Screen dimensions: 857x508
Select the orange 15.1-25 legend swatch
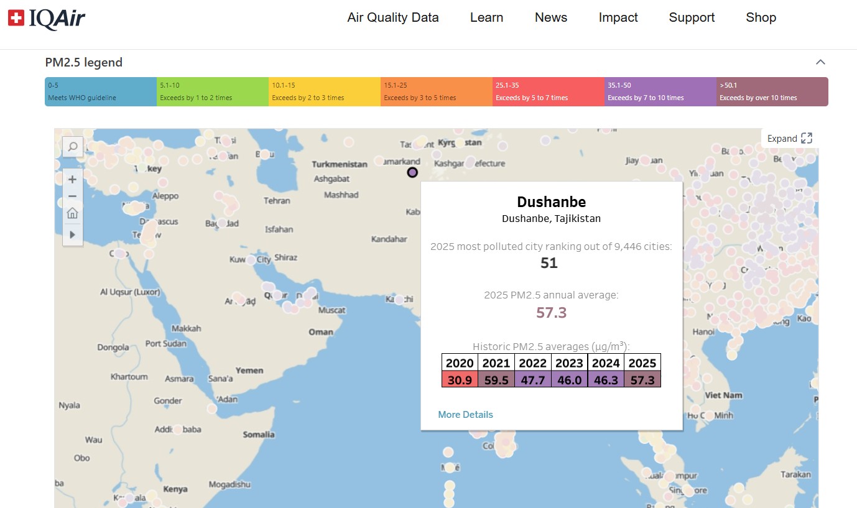[436, 91]
